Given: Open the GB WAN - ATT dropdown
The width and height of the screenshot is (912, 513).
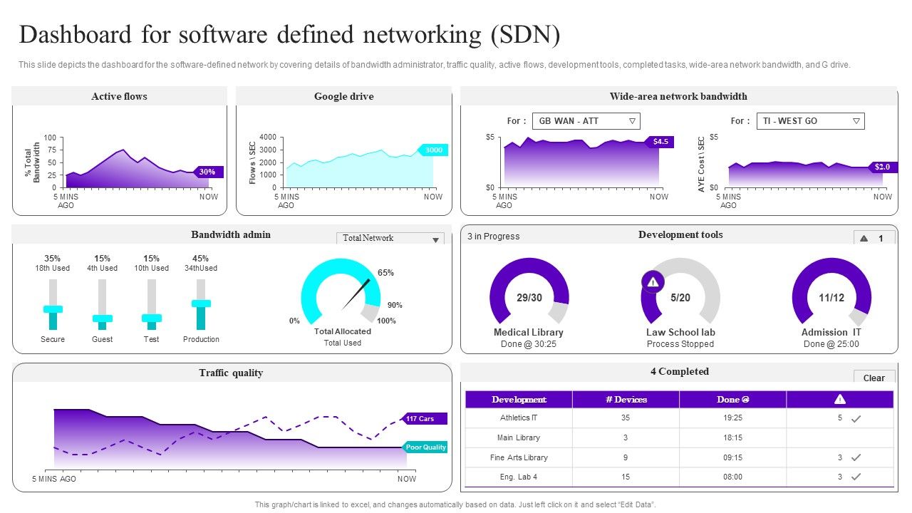Looking at the screenshot, I should (x=586, y=121).
